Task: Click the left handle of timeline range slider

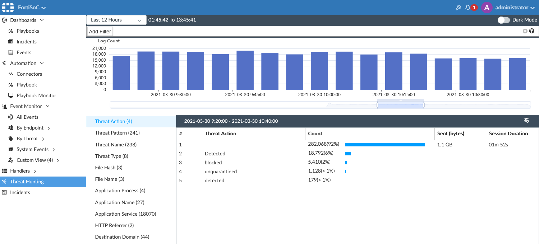Action: click(x=377, y=105)
